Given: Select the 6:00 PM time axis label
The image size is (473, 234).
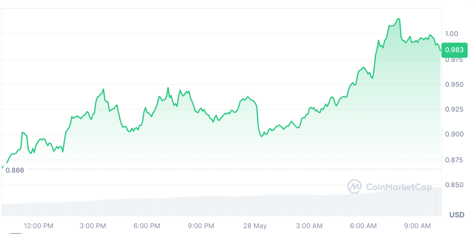Looking at the screenshot, I should 147,226.
